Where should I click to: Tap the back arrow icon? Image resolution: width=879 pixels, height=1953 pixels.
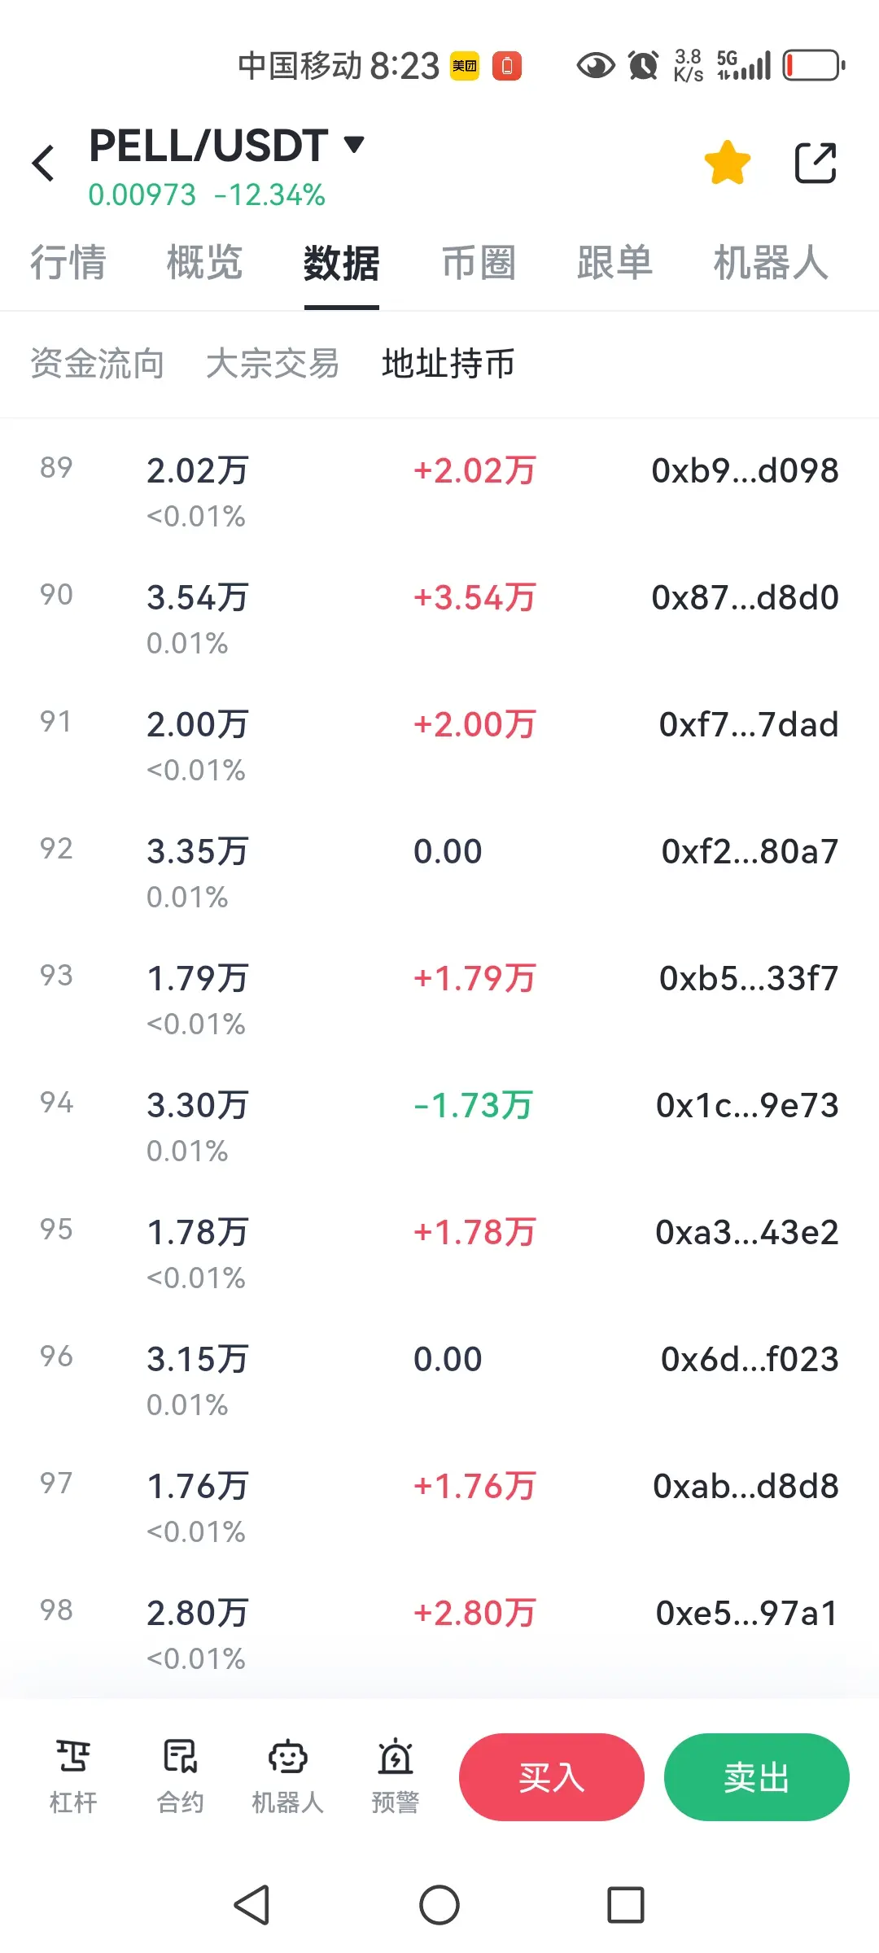(43, 163)
